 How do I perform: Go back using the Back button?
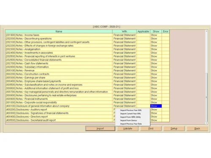[x=197, y=129]
